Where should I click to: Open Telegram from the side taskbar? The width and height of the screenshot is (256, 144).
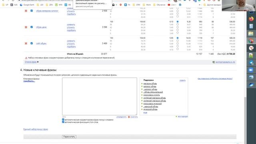tap(251, 63)
